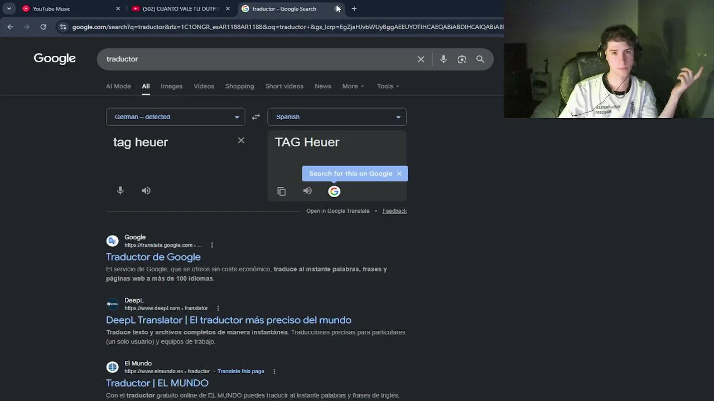Open more options for translate.google.com result

212,245
